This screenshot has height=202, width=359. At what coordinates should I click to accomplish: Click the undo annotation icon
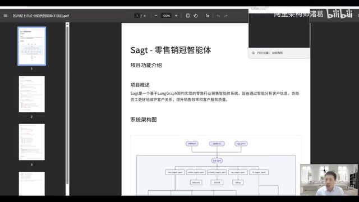tap(218, 16)
